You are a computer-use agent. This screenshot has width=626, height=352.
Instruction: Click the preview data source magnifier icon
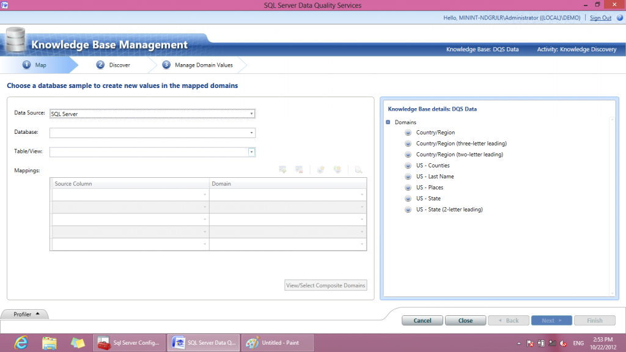pyautogui.click(x=358, y=170)
